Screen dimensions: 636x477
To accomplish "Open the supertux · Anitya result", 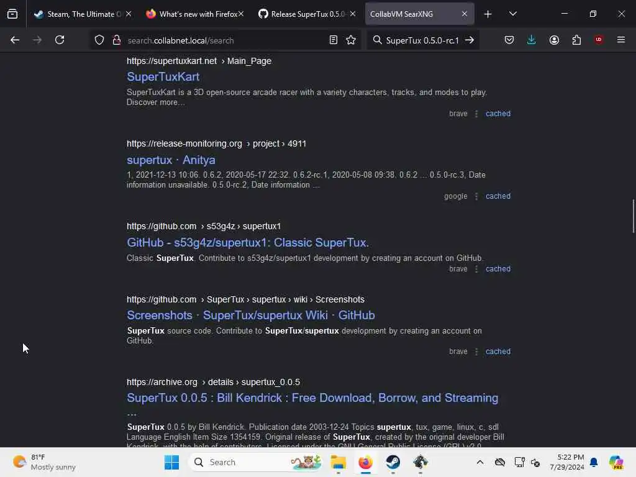I will pos(171,160).
